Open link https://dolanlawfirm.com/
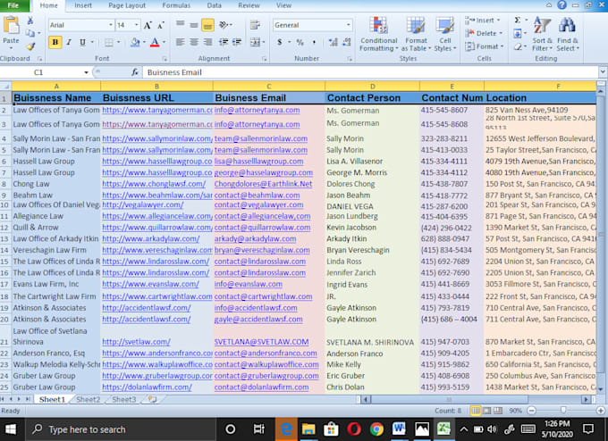Viewport: 608px width, 441px height. pyautogui.click(x=147, y=387)
